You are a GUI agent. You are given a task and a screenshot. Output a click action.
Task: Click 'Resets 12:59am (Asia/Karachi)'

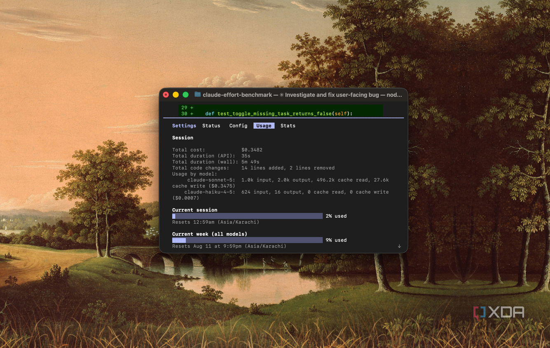tap(216, 222)
